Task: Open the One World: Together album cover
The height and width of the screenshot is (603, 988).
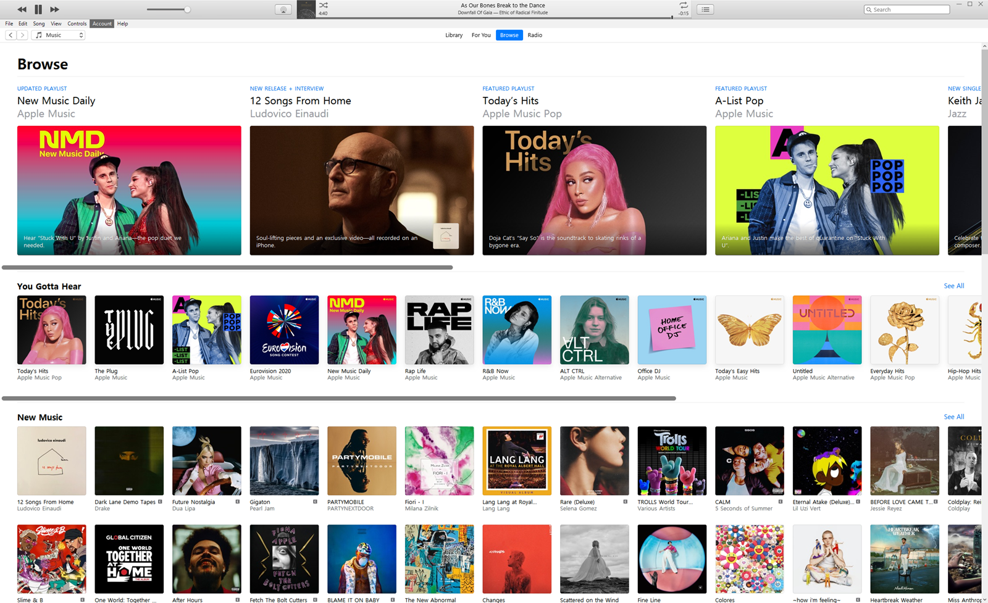Action: tap(129, 559)
